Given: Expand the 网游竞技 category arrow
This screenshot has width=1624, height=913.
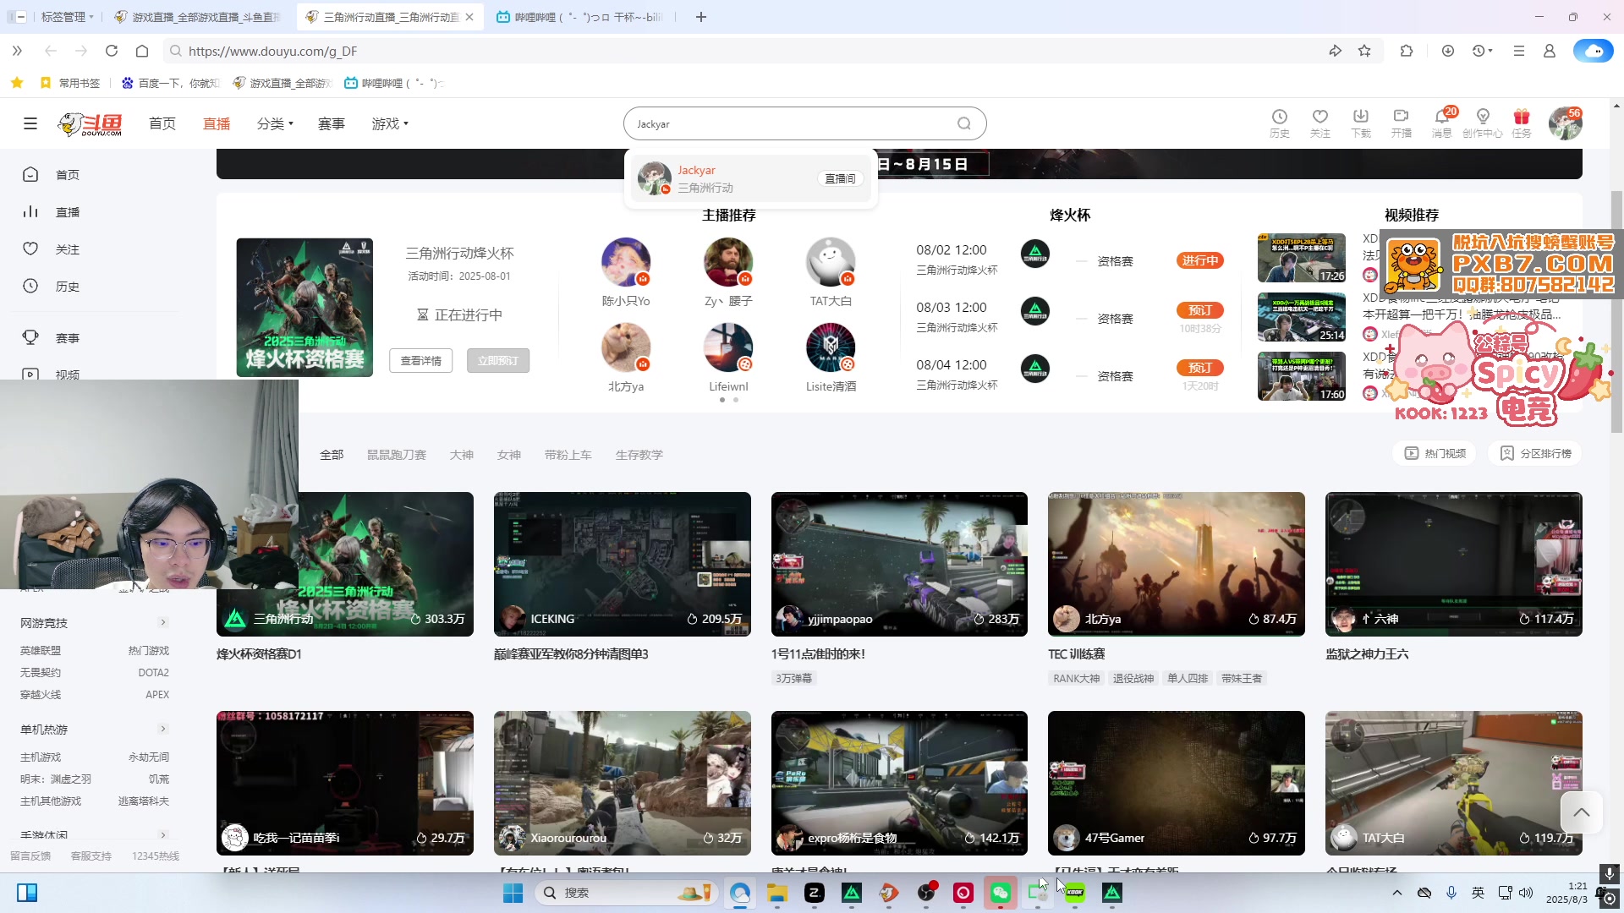Looking at the screenshot, I should click(x=163, y=622).
